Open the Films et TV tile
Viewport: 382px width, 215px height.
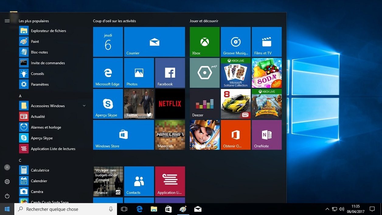click(267, 42)
